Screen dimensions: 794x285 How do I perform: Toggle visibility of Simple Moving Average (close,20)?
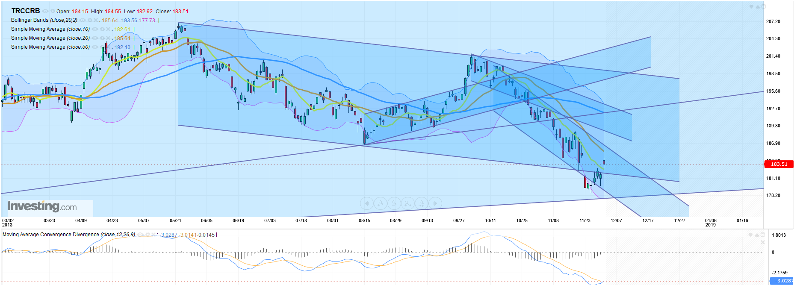pyautogui.click(x=94, y=38)
